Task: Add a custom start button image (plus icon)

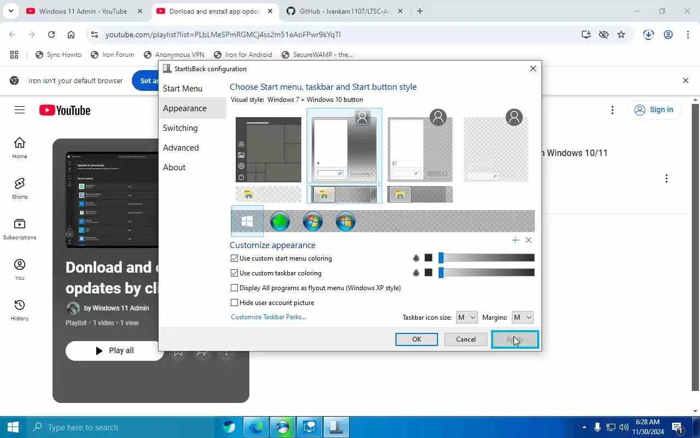Action: 515,240
